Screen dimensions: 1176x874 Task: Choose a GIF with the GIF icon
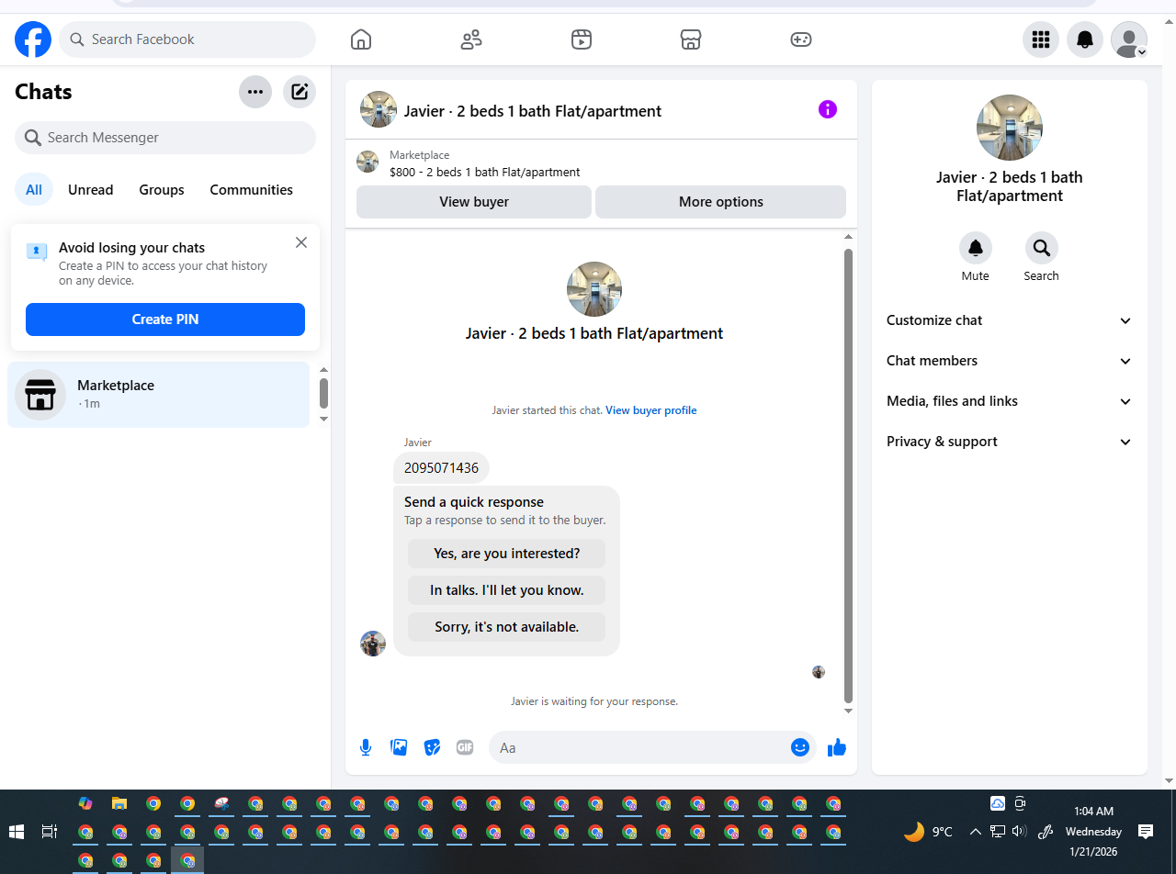(x=465, y=747)
